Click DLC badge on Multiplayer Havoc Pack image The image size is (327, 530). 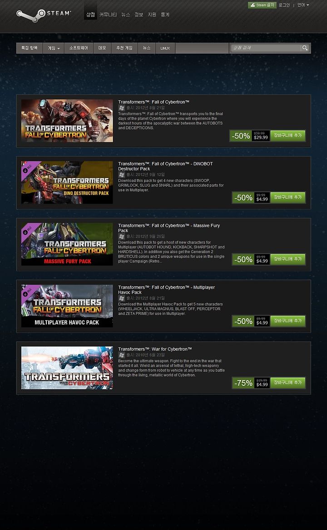pyautogui.click(x=27, y=291)
